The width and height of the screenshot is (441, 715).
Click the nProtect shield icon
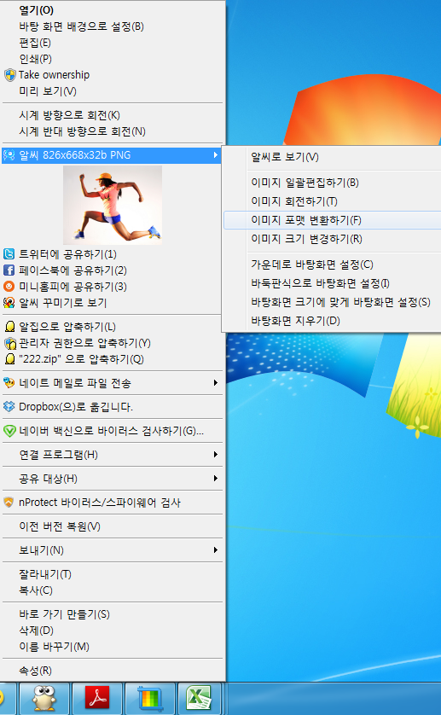[9, 503]
